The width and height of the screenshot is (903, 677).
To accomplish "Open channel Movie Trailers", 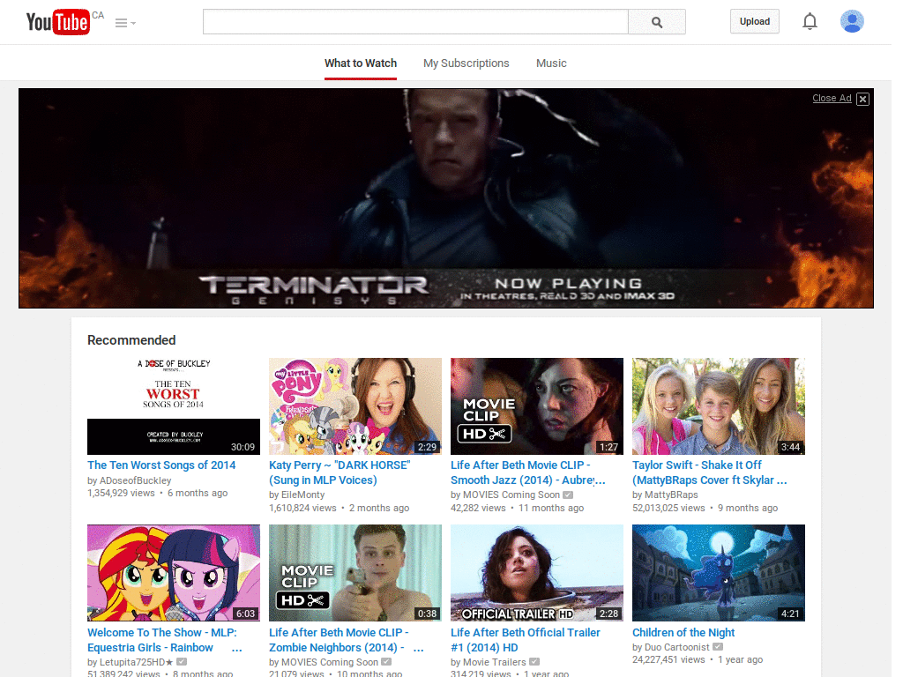I will (494, 663).
